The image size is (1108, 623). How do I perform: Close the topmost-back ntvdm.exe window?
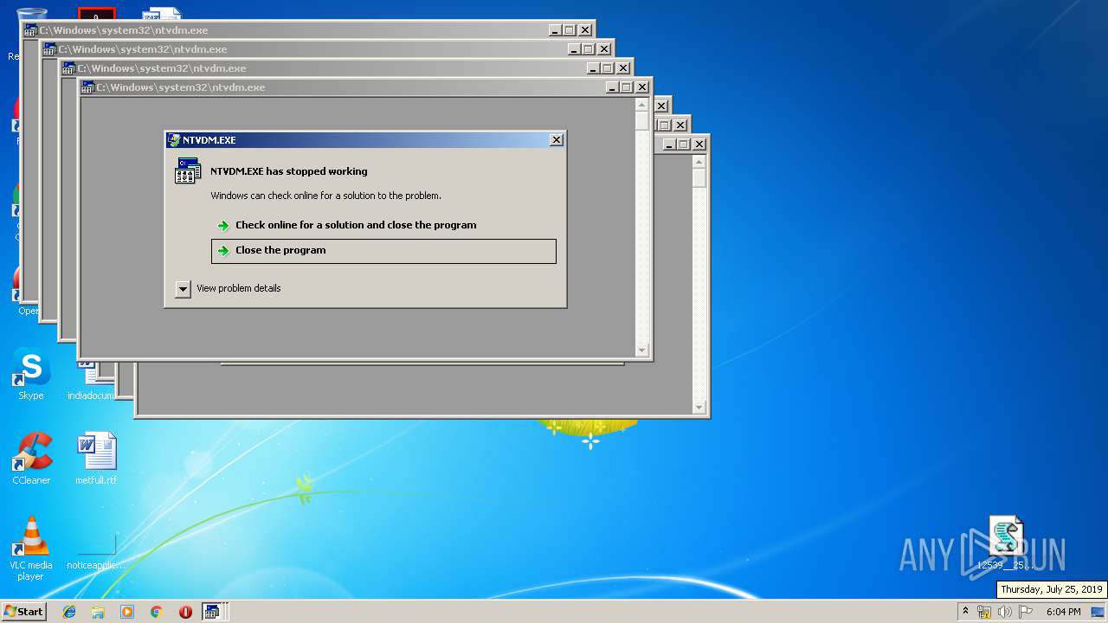585,30
